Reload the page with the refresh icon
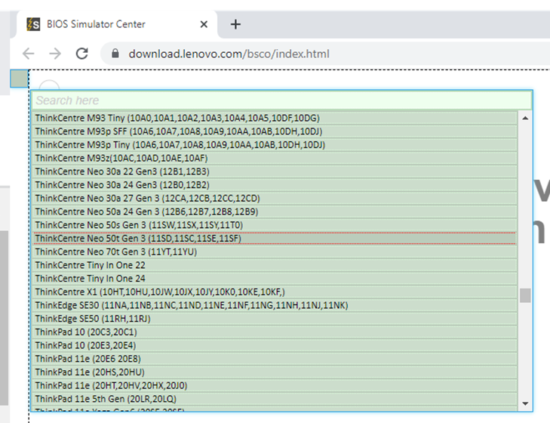 pos(82,54)
